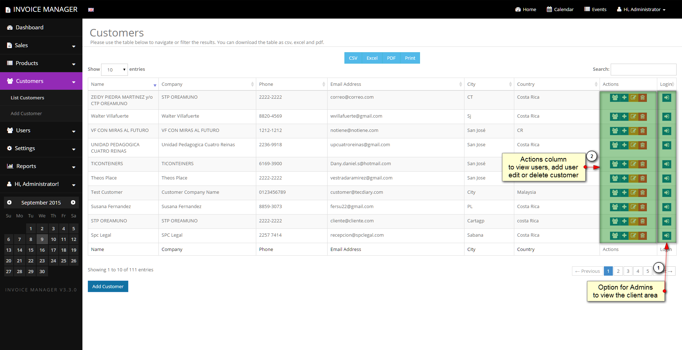
Task: Expand the Reports sidebar menu
Action: coord(41,166)
